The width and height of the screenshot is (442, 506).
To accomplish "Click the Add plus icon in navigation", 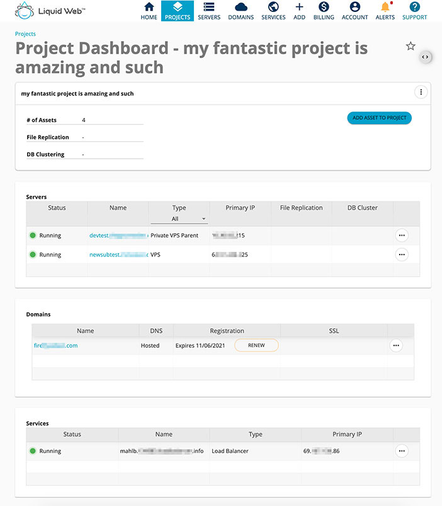I will (299, 9).
